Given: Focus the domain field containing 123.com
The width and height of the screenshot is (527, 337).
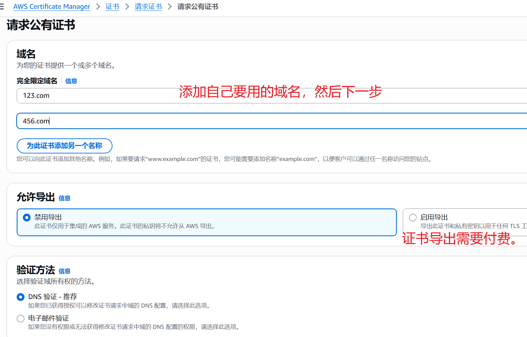Looking at the screenshot, I should 98,96.
